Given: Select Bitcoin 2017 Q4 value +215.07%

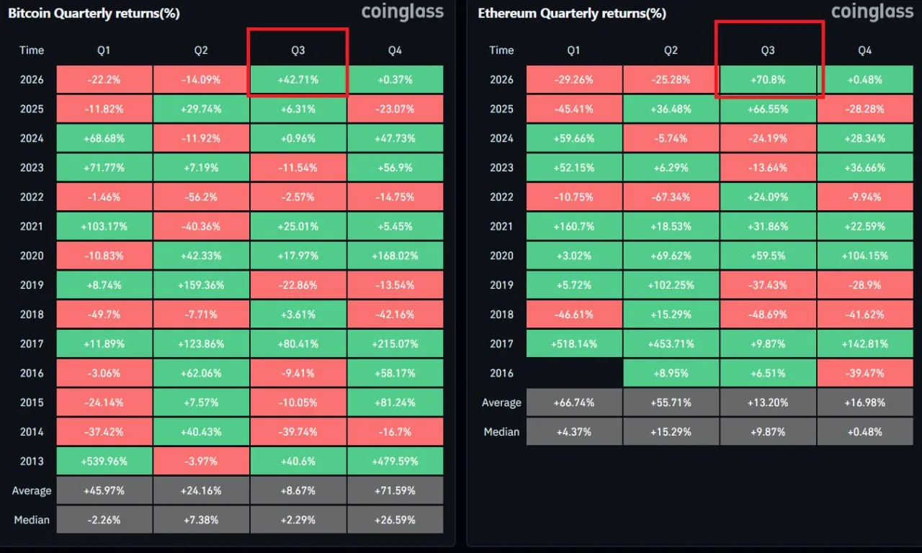Looking at the screenshot, I should coord(395,343).
